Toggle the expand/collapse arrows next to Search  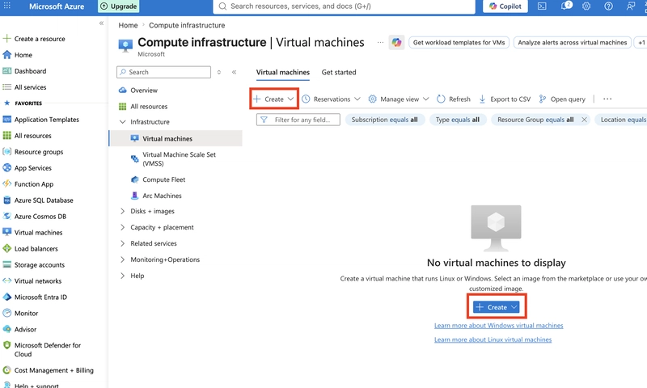pos(219,72)
